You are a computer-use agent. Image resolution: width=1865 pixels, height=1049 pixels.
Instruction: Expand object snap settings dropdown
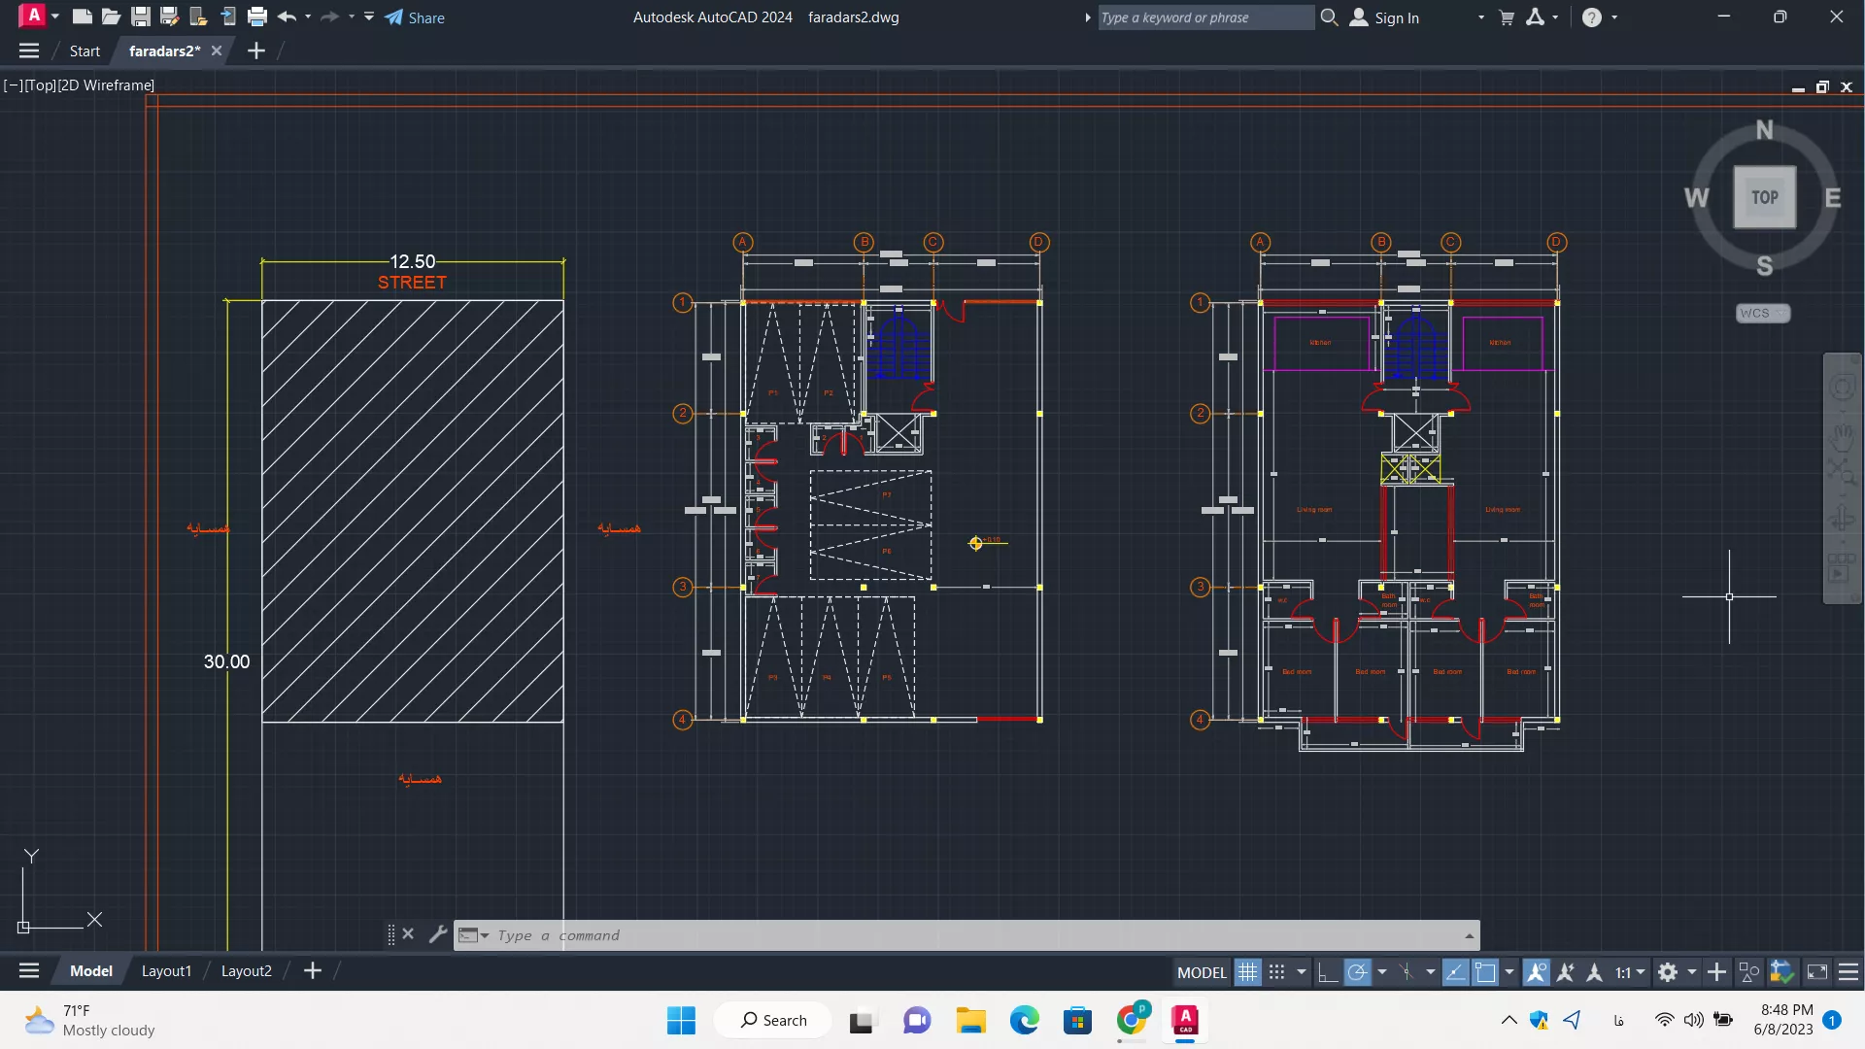1509,972
